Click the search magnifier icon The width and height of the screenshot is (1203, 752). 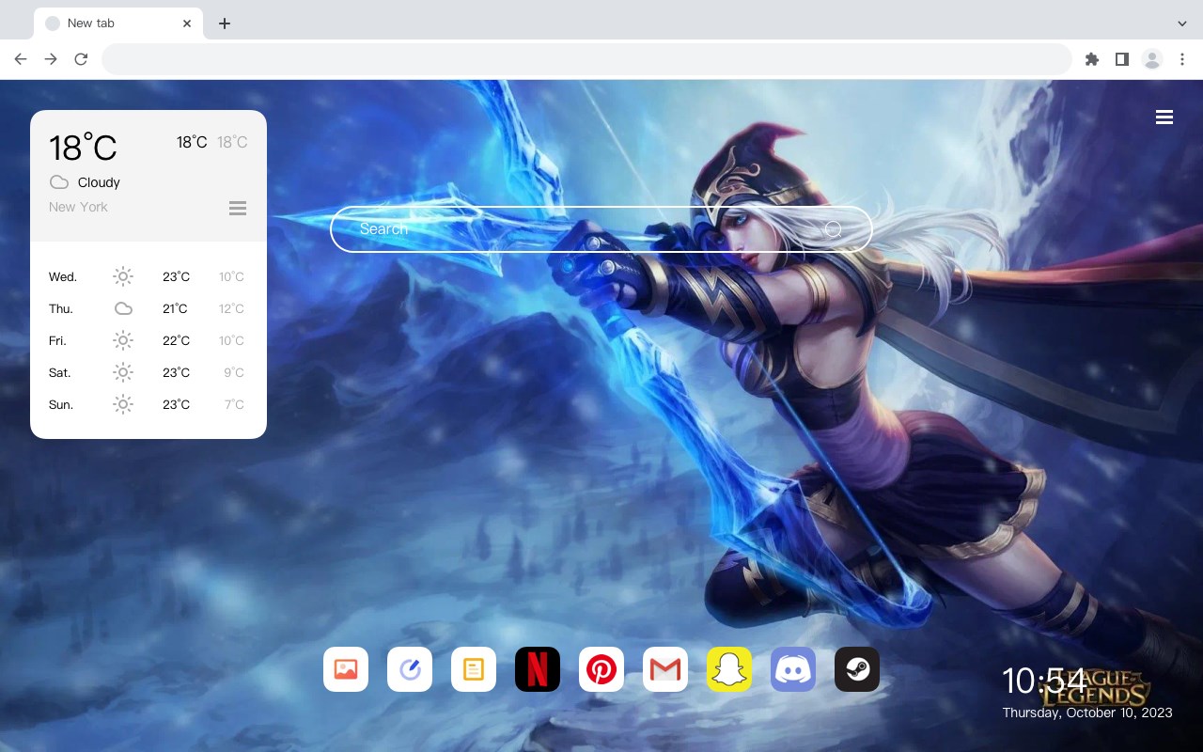tap(833, 229)
